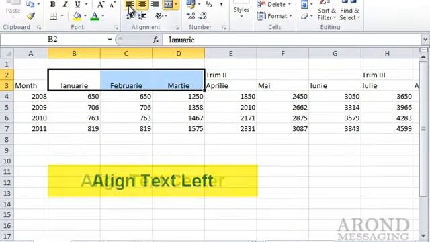Click the Trim III cell
The width and height of the screenshot is (430, 242).
[x=387, y=75]
